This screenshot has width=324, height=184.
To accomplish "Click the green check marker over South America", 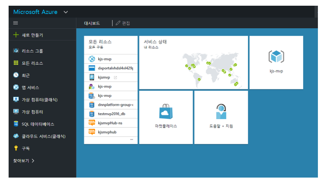I will pyautogui.click(x=199, y=79).
